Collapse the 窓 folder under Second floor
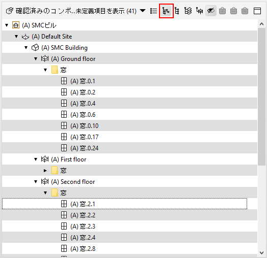267x258 pixels. point(45,193)
